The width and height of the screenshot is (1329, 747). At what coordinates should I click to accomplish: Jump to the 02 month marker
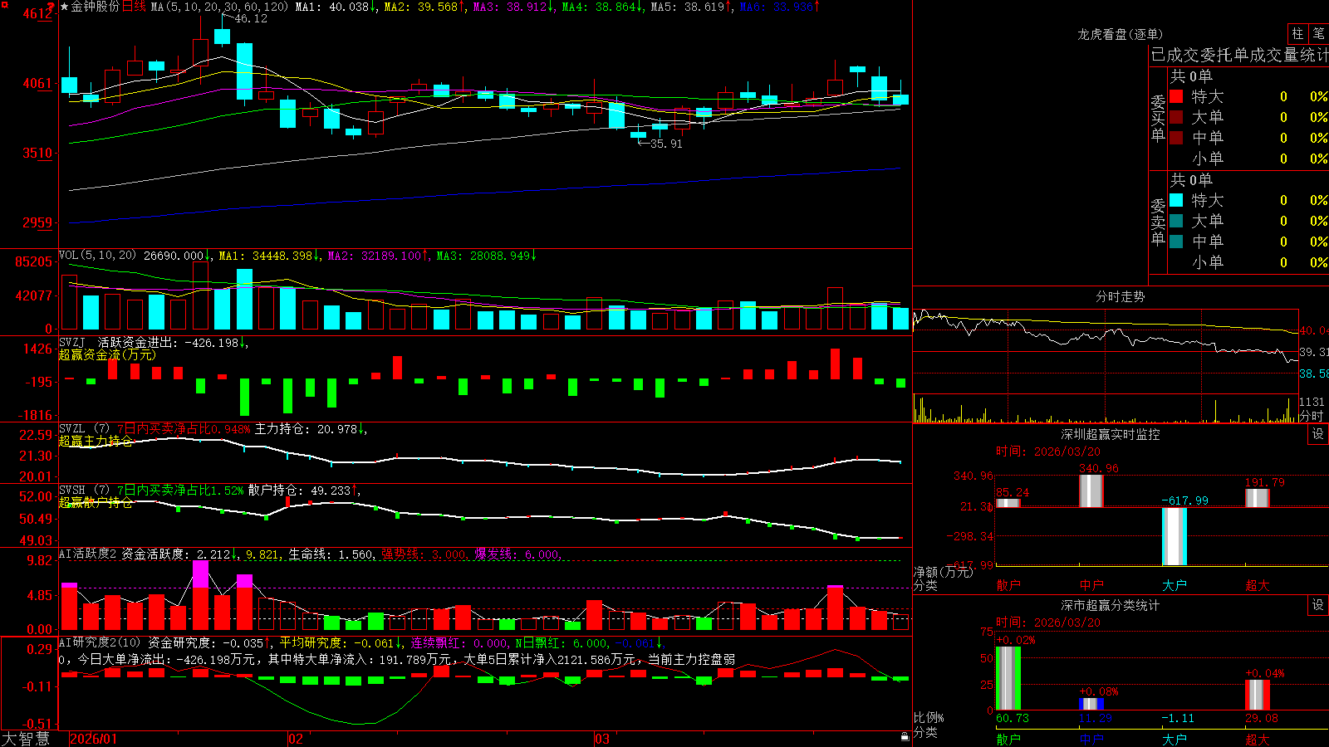coord(295,739)
